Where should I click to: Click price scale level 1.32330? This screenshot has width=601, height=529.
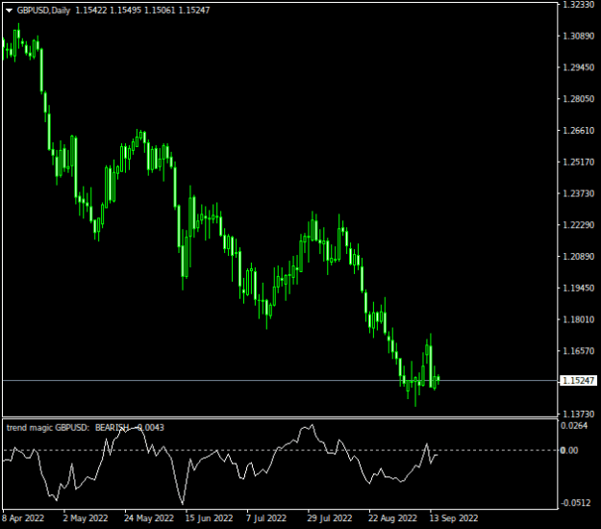tap(578, 5)
